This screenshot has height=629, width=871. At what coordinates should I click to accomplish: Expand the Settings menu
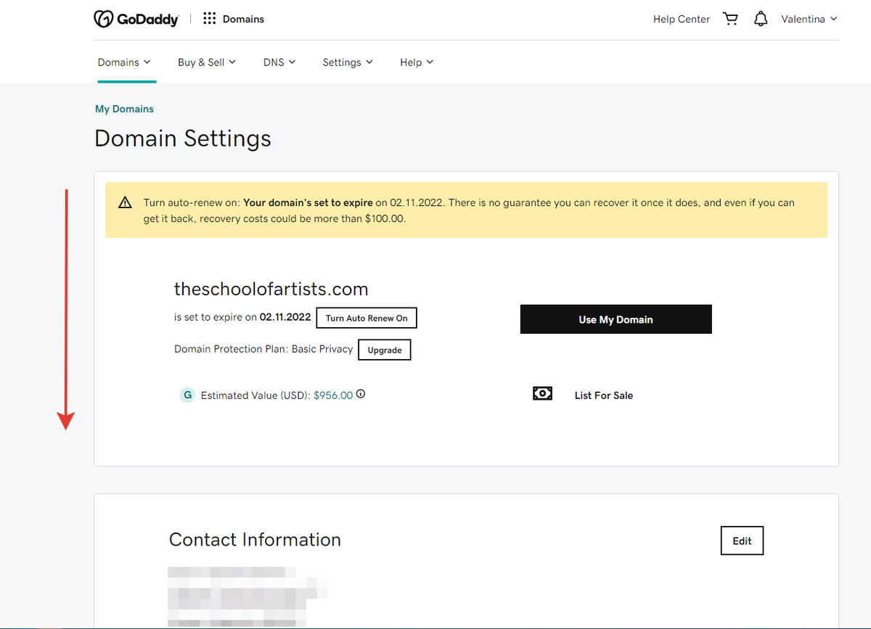tap(348, 62)
